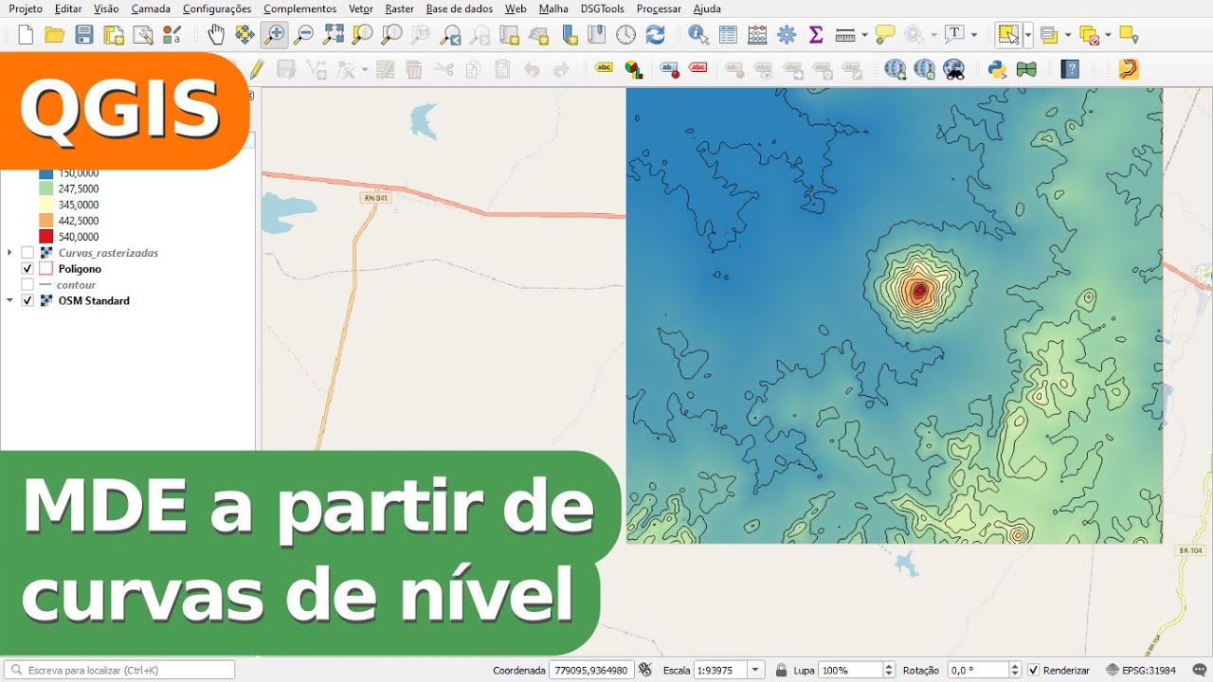Viewport: 1213px width, 682px height.
Task: Refresh the map canvas
Action: pyautogui.click(x=656, y=36)
